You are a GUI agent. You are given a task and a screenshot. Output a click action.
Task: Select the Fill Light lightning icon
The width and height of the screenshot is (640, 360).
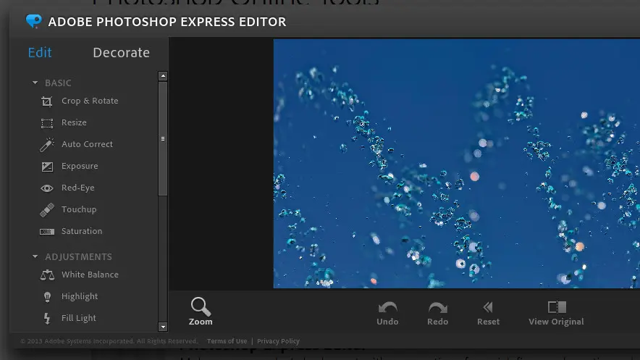pyautogui.click(x=47, y=319)
